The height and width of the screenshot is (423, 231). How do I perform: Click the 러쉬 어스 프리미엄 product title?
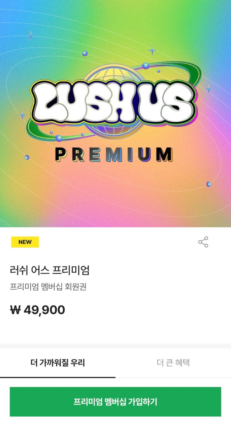pos(50,270)
